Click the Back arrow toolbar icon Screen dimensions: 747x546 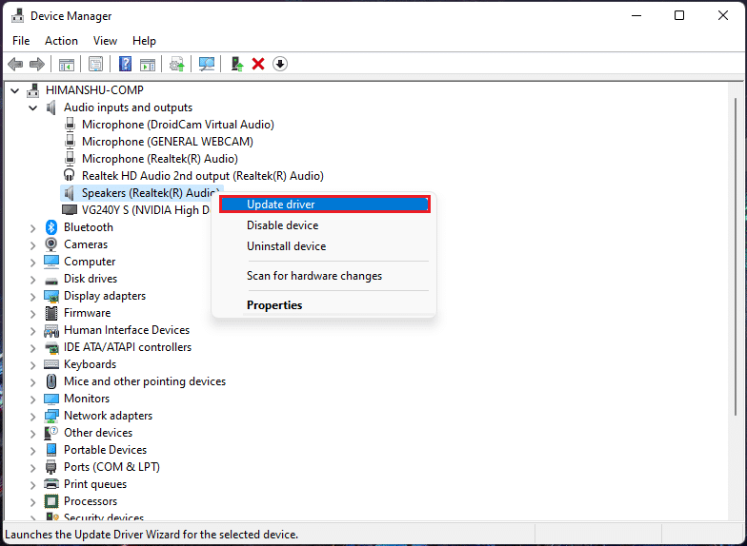coord(15,64)
